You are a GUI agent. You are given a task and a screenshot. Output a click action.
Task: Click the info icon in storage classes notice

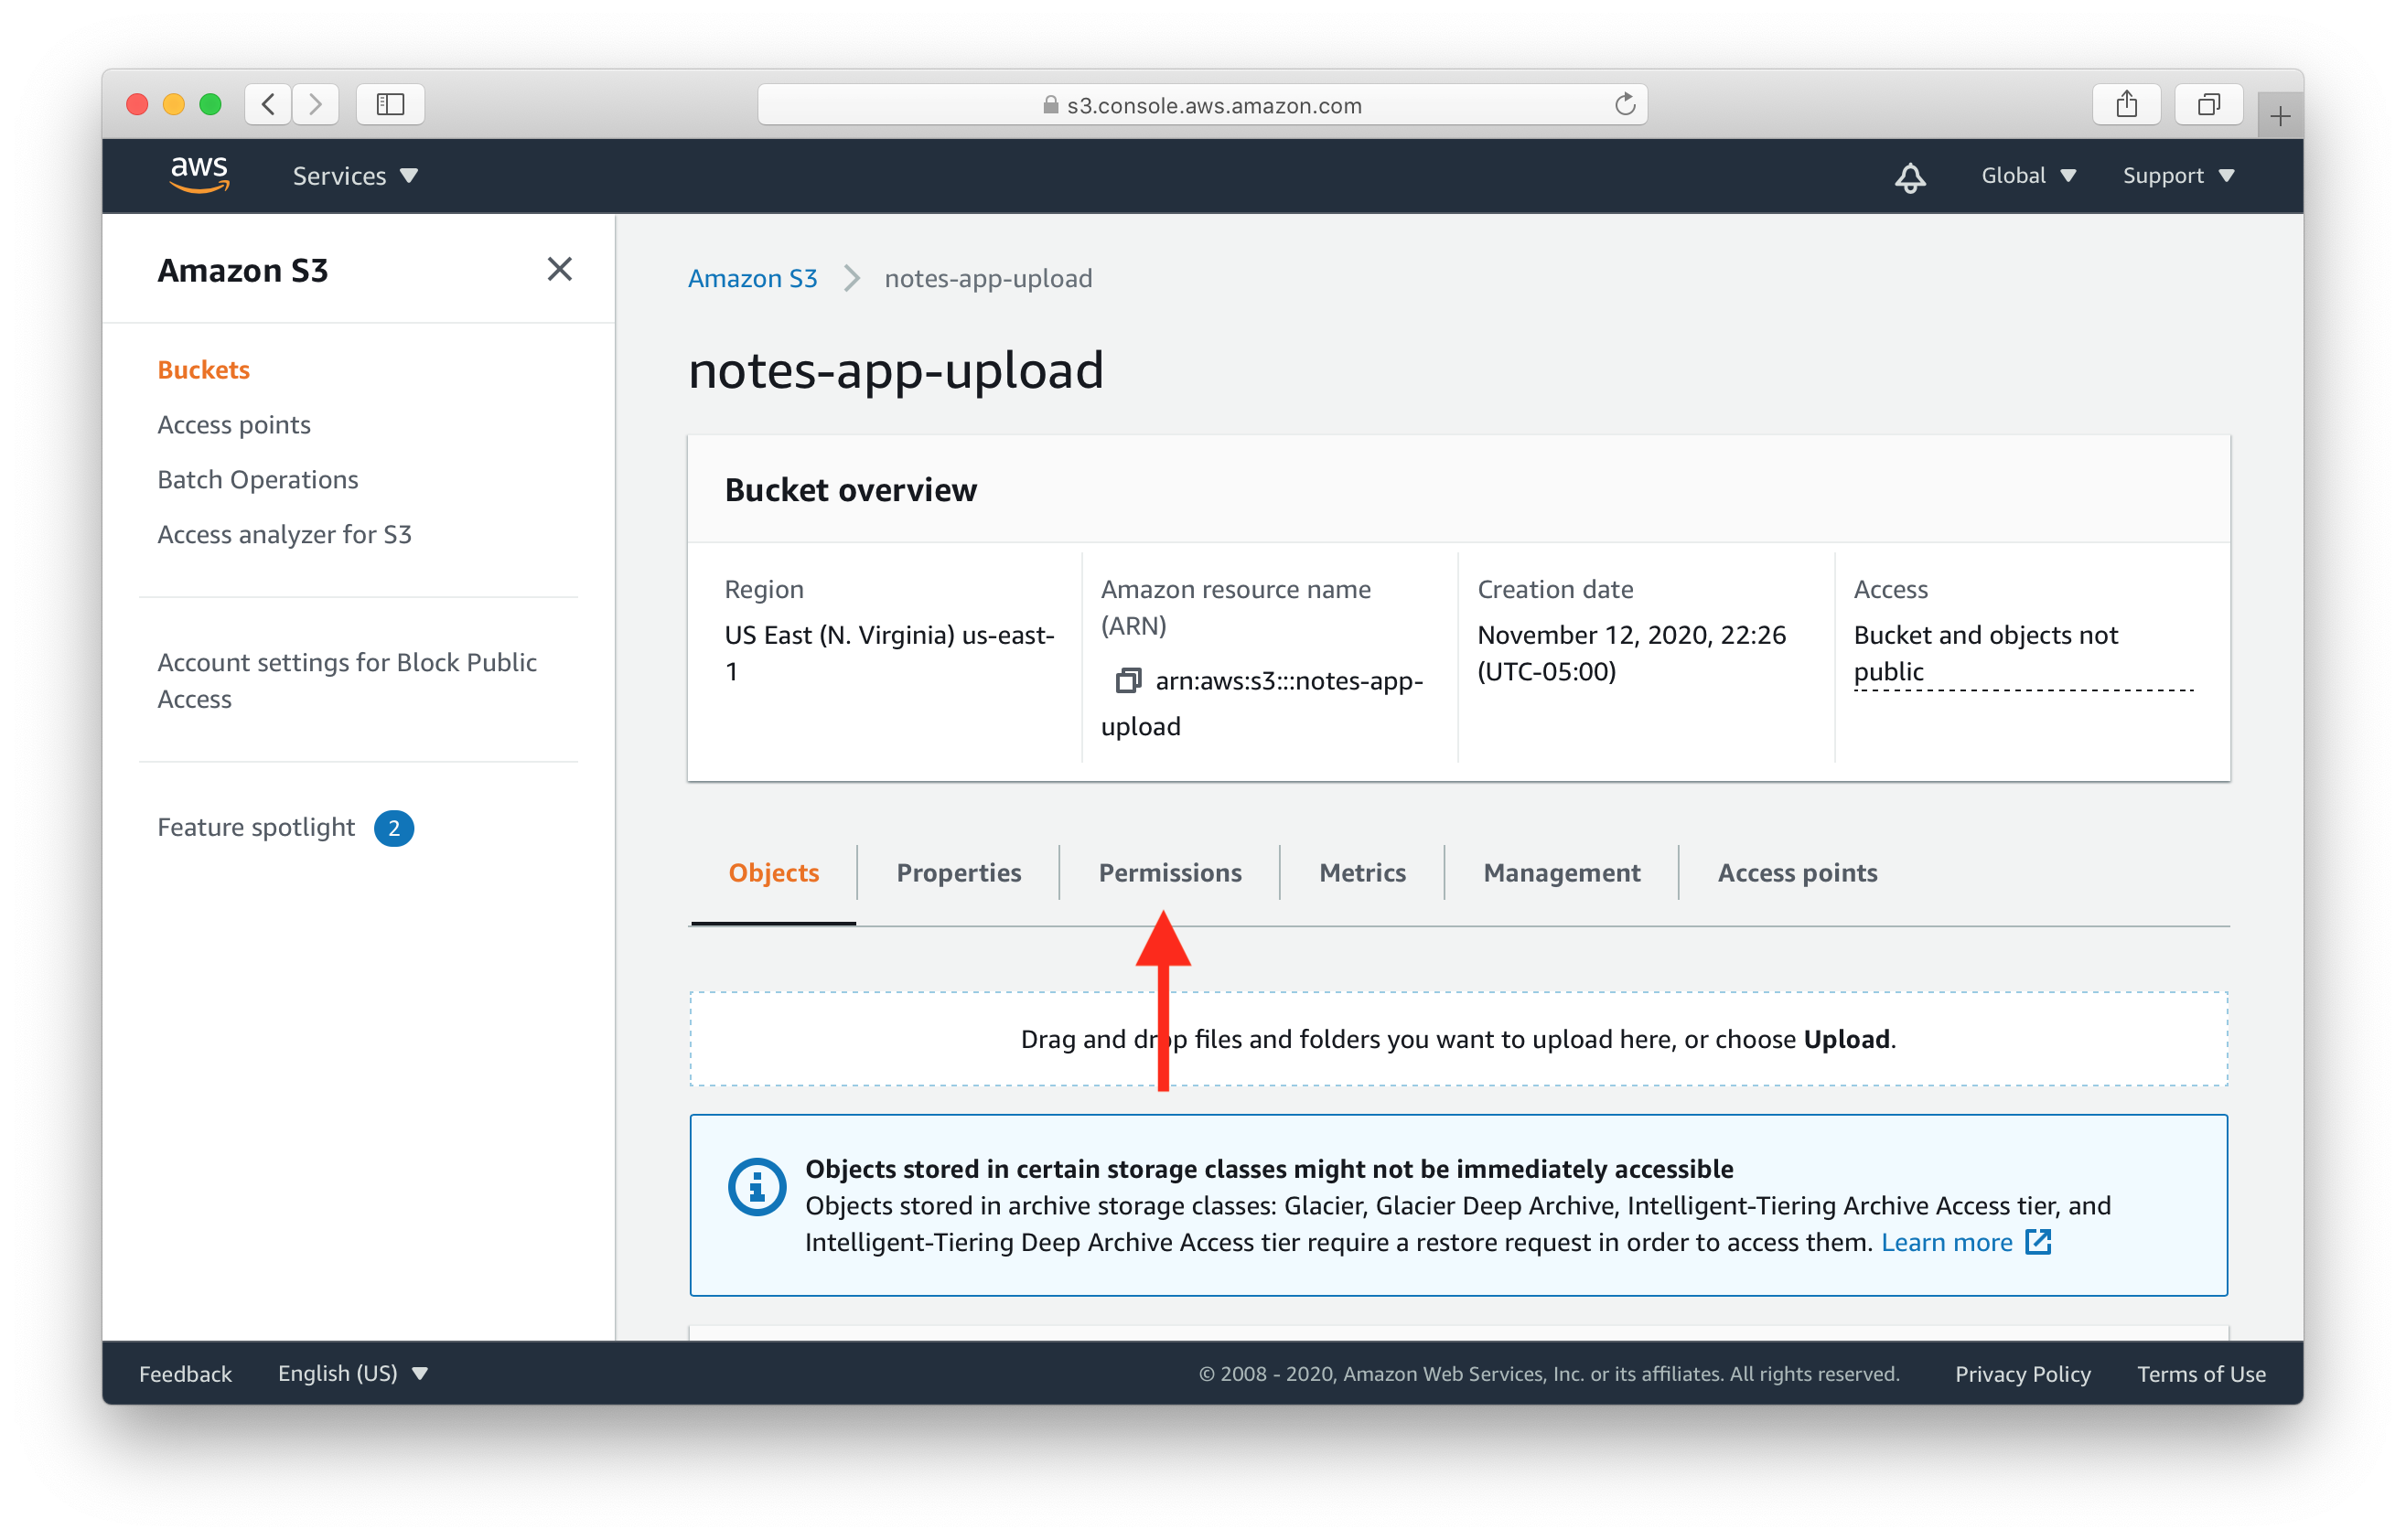(x=757, y=1187)
